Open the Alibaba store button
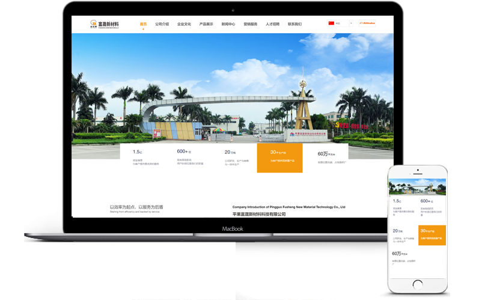Image resolution: width=482 pixels, height=300 pixels. click(367, 23)
